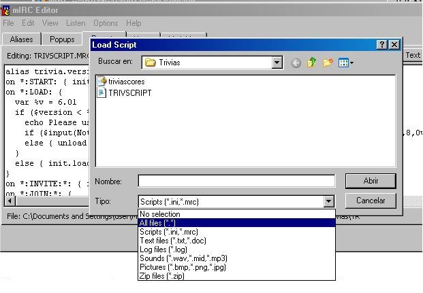Image resolution: width=423 pixels, height=293 pixels.
Task: Click the 'on *:LOAD: {' code line
Action: coord(34,92)
